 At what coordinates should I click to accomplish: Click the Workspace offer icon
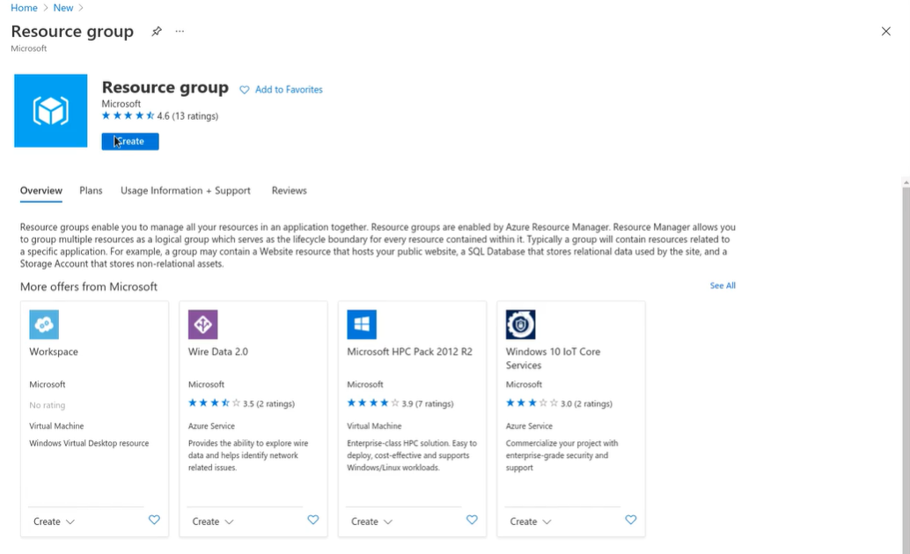click(x=44, y=324)
